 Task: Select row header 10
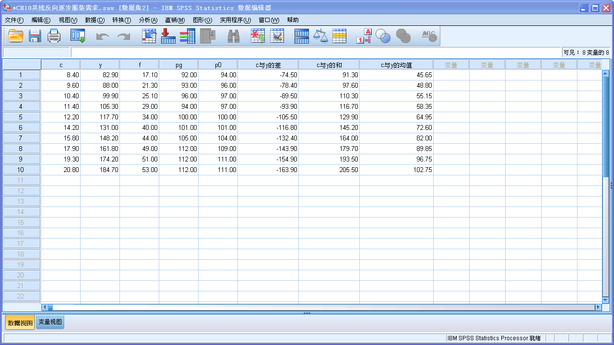pyautogui.click(x=21, y=170)
